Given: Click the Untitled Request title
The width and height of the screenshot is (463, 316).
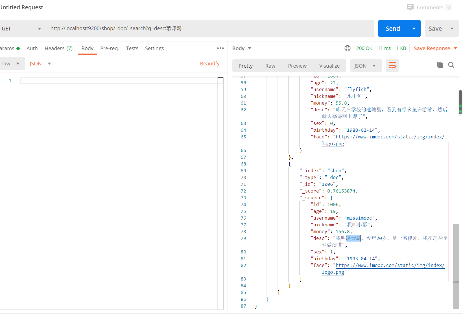Looking at the screenshot, I should [x=21, y=7].
